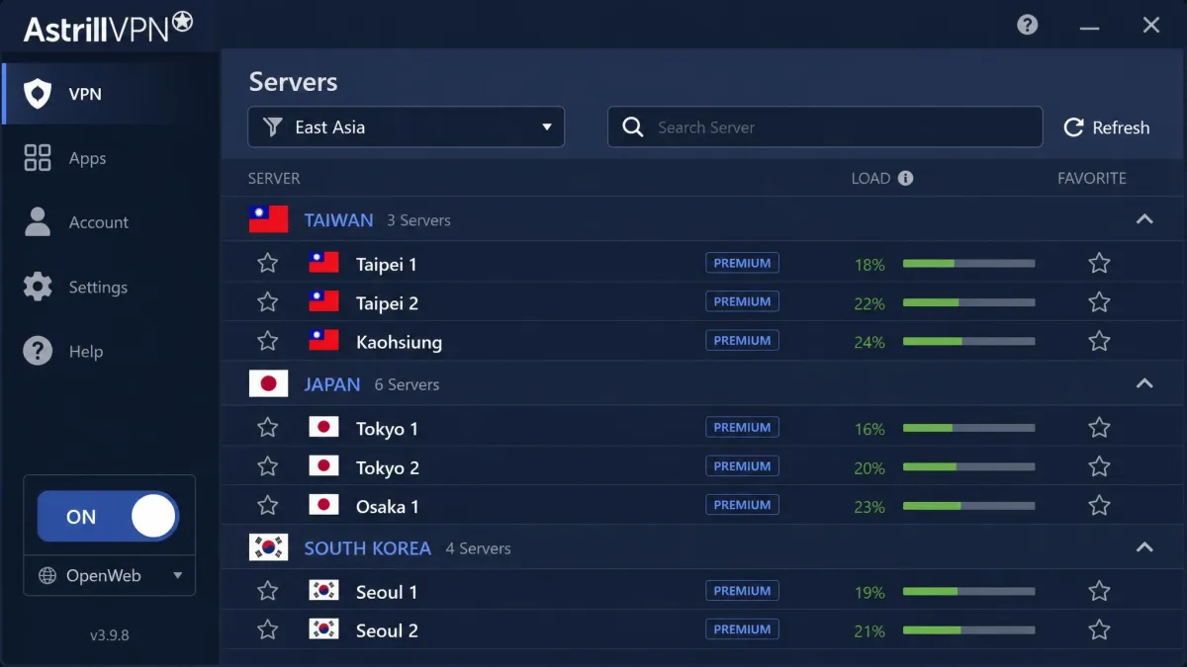Favorite Tokyo 2 in FAVORITE column
Image resolution: width=1187 pixels, height=667 pixels.
coord(1099,465)
